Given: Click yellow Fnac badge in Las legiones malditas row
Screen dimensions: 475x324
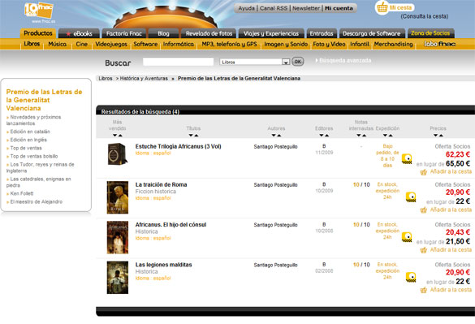Looking at the screenshot, I should click(x=411, y=277).
